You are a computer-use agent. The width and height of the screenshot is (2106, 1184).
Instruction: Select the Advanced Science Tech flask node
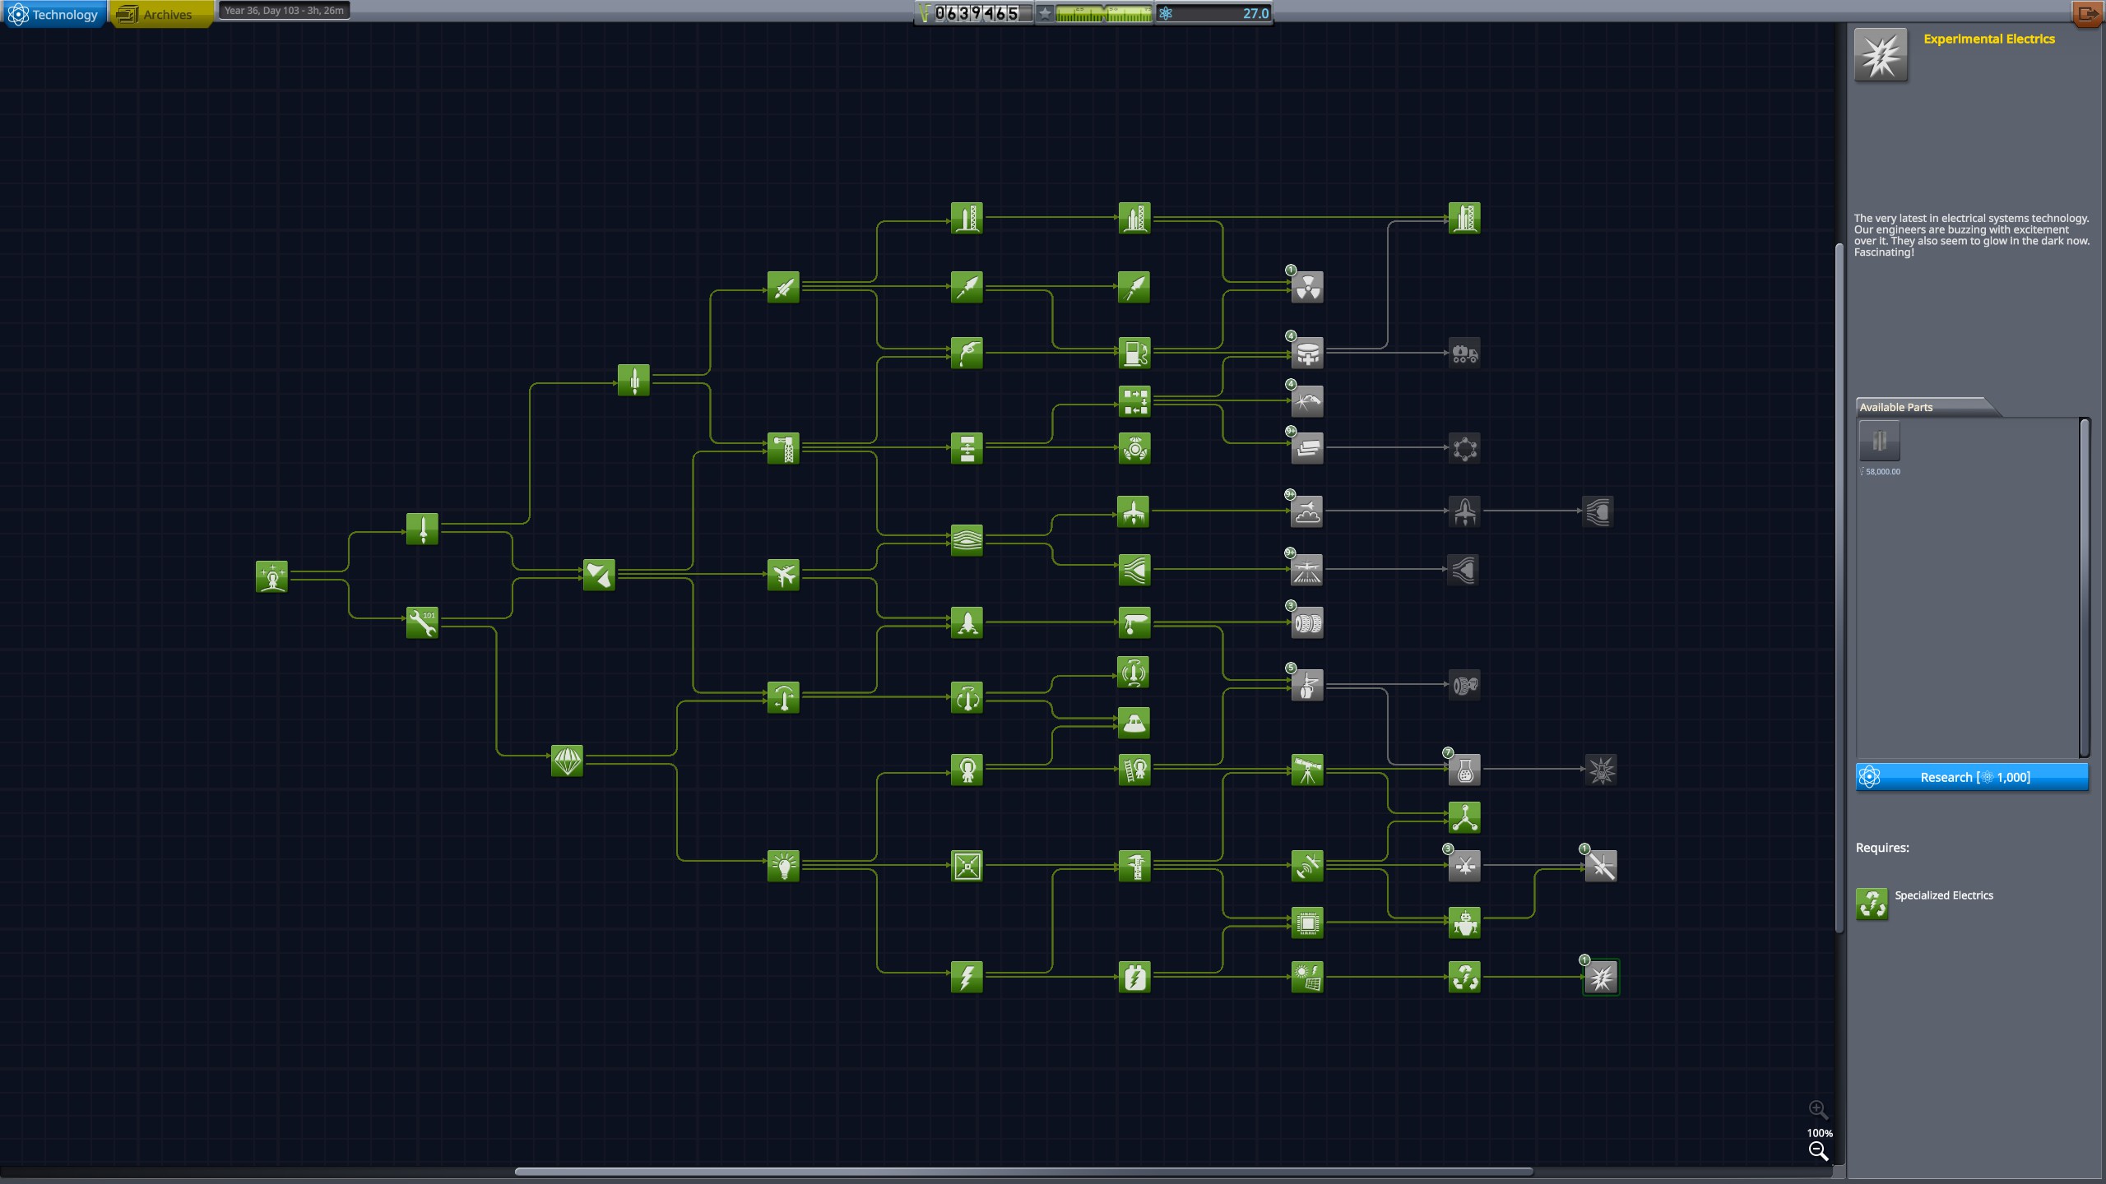[x=1464, y=770]
